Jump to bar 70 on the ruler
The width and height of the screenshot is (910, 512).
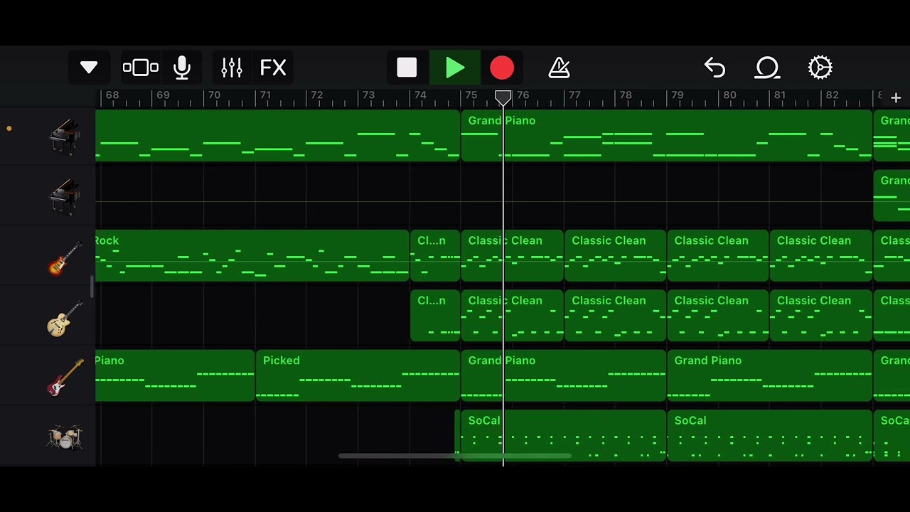(x=213, y=95)
